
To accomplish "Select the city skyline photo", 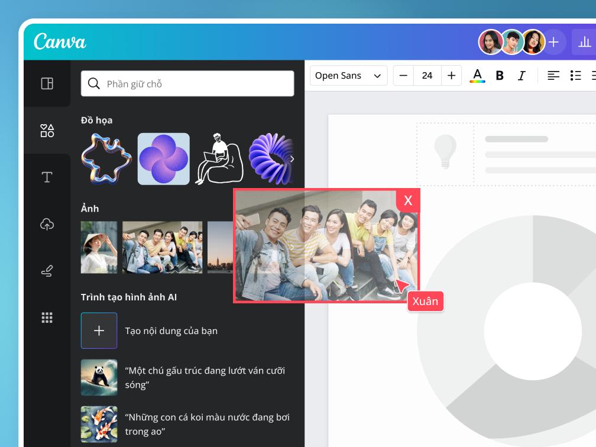I will 221,247.
